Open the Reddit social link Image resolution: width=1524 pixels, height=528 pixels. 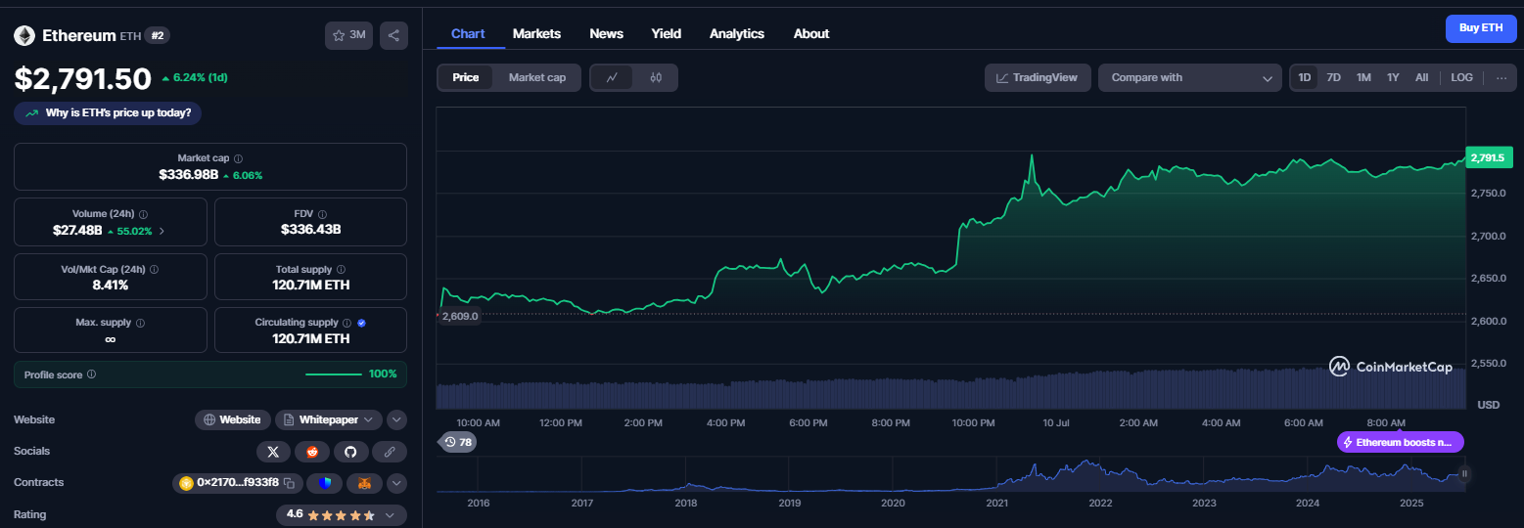(313, 451)
